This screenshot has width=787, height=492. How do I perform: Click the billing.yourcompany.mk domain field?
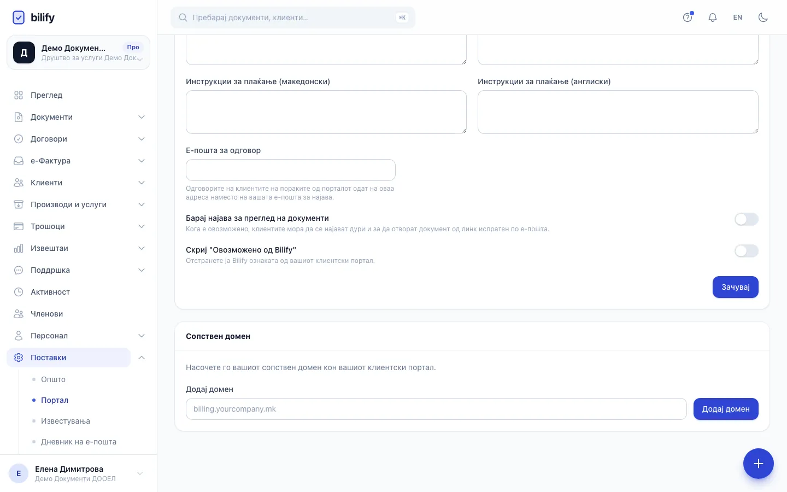pyautogui.click(x=436, y=409)
